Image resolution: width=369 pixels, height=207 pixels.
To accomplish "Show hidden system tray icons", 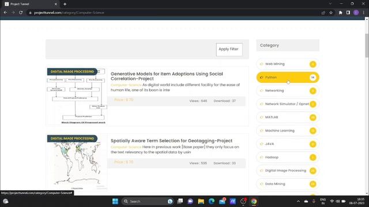I will 298,201.
